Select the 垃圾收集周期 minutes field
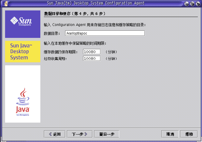This screenshot has width=202, height=142. click(92, 58)
